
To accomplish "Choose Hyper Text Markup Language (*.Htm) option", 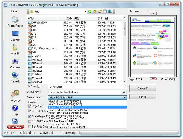I will pyautogui.click(x=87, y=110).
